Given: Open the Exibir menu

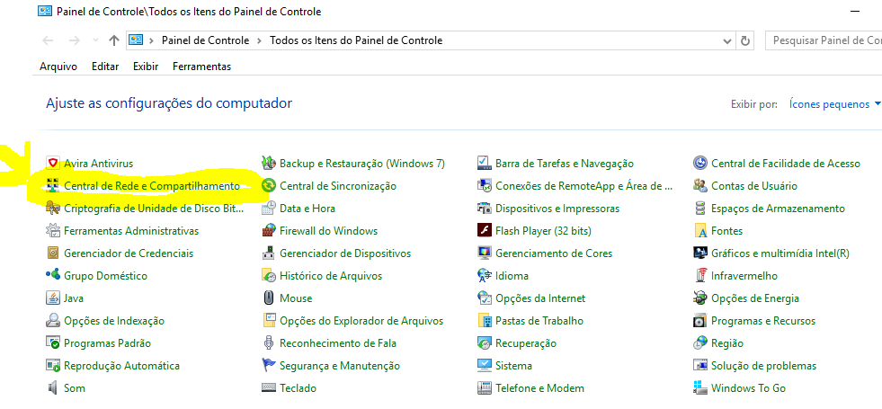Looking at the screenshot, I should [x=146, y=67].
